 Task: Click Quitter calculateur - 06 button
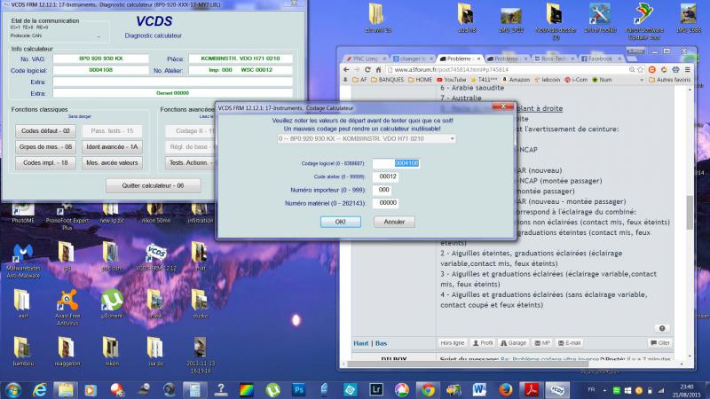coord(153,185)
